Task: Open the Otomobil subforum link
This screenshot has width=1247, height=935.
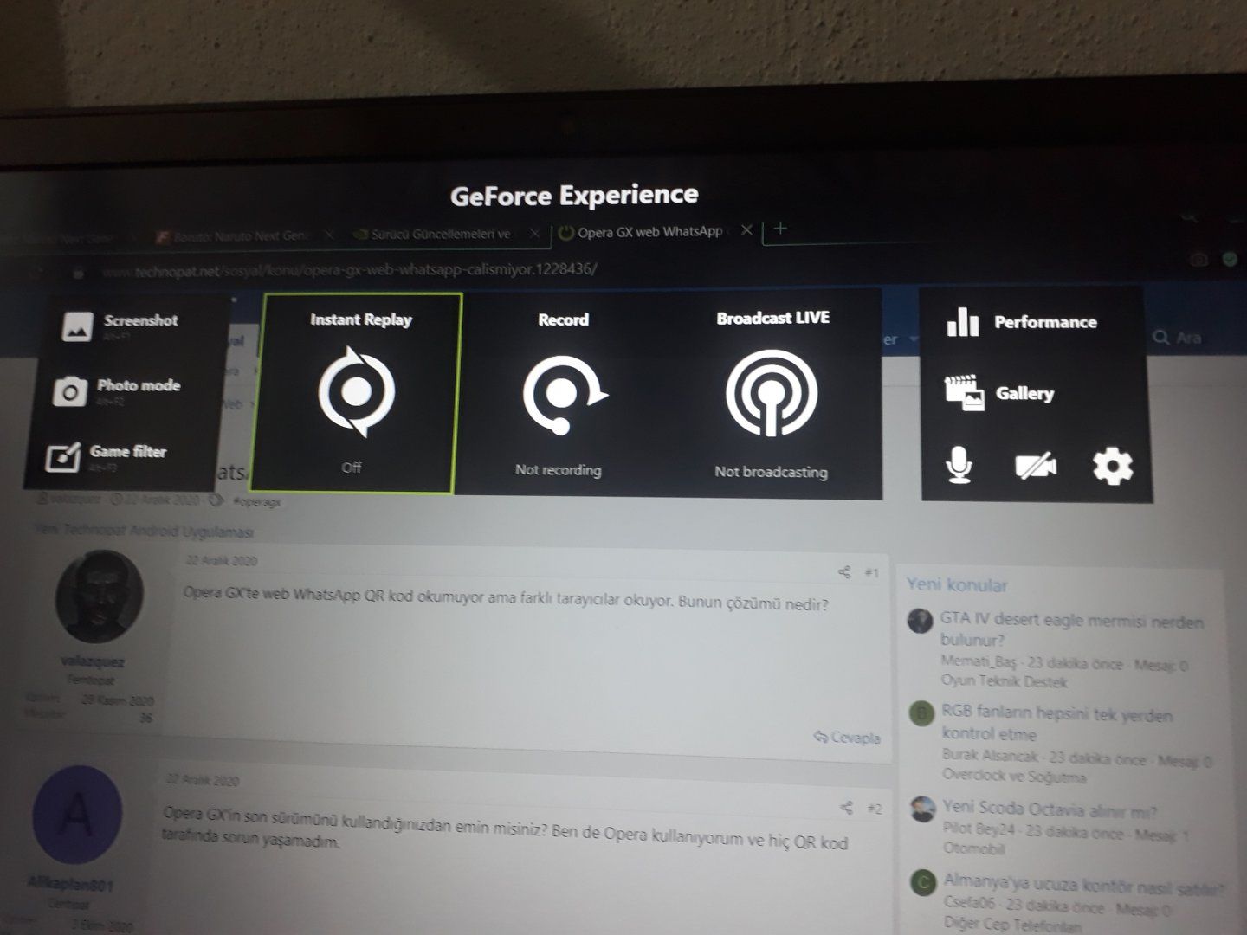Action: pyautogui.click(x=974, y=849)
